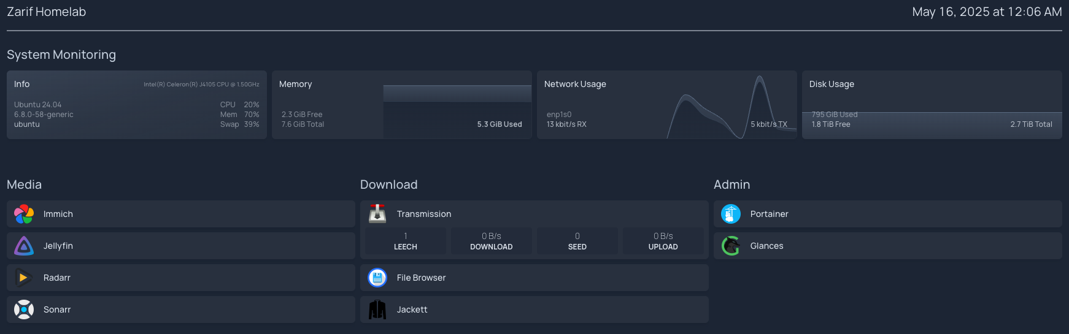Open the Portainer admin link
1069x334 pixels.
769,214
